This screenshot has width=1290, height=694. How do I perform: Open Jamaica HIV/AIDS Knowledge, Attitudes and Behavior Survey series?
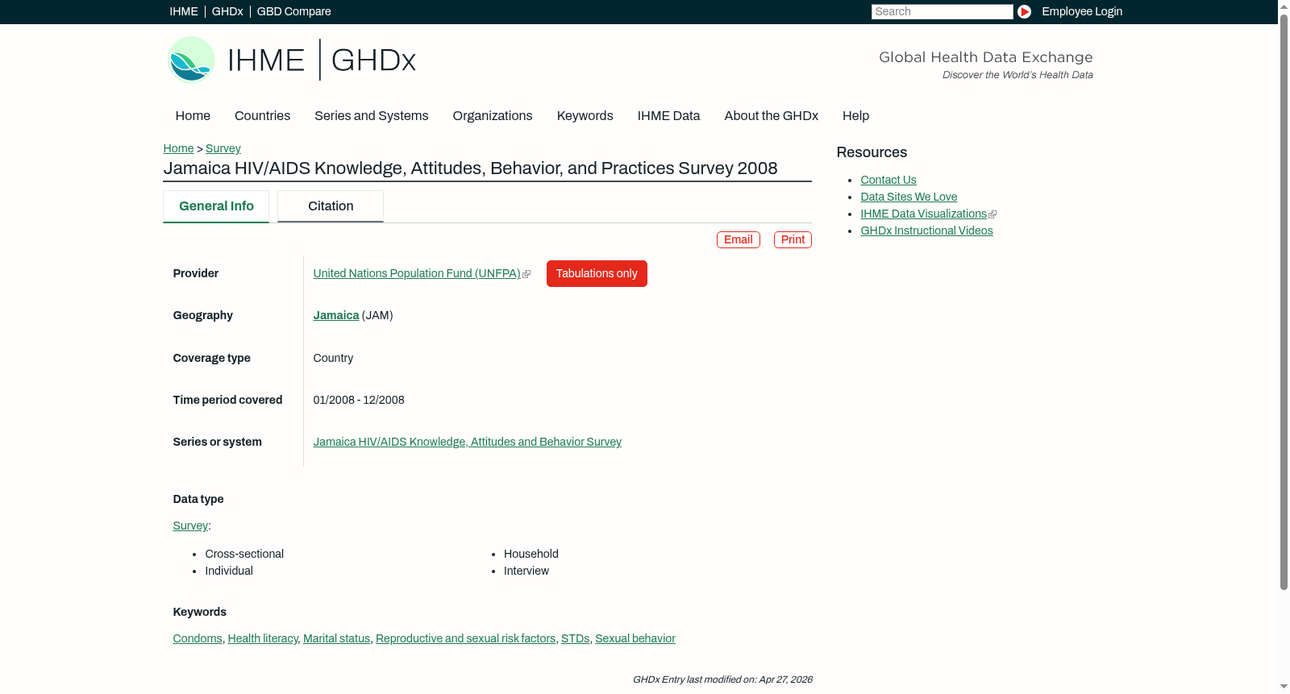(468, 442)
